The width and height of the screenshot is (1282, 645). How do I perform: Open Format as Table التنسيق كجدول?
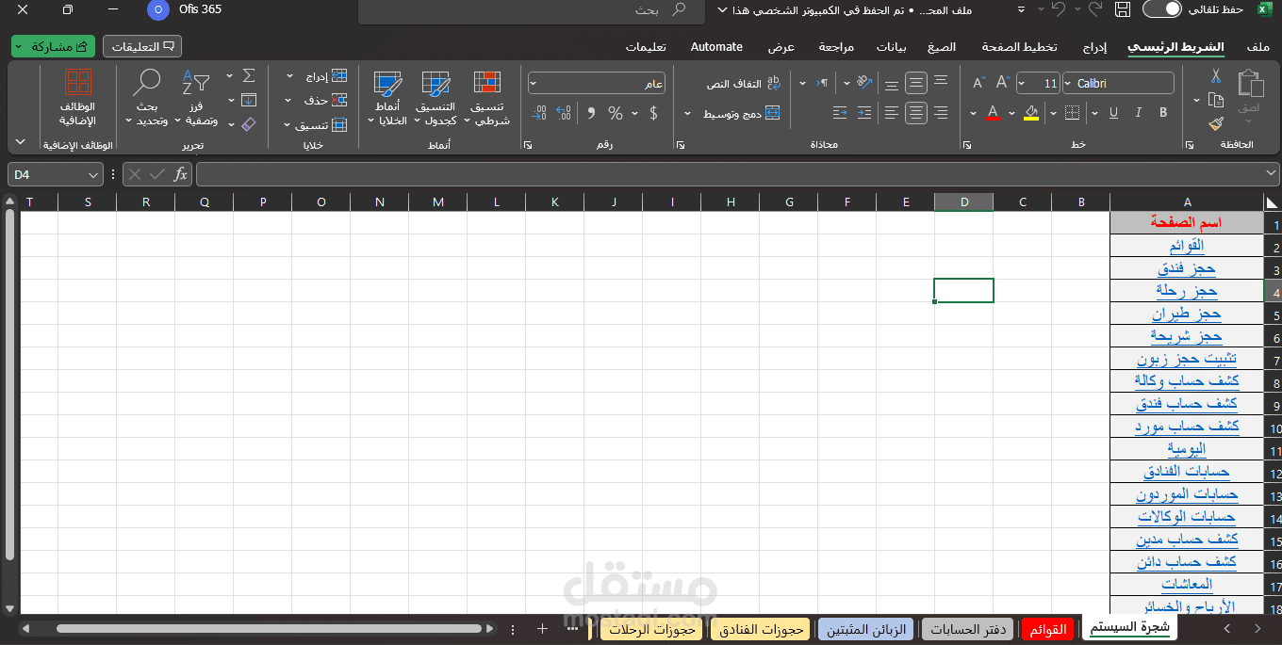point(436,98)
